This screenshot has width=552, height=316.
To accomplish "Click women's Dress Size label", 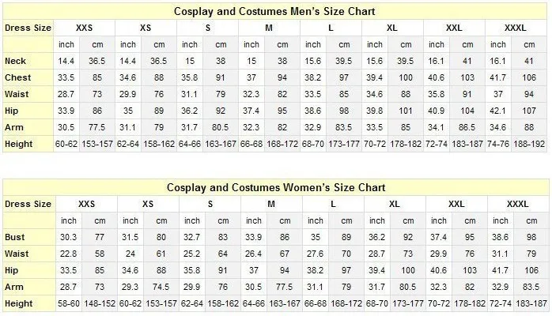I will [28, 204].
